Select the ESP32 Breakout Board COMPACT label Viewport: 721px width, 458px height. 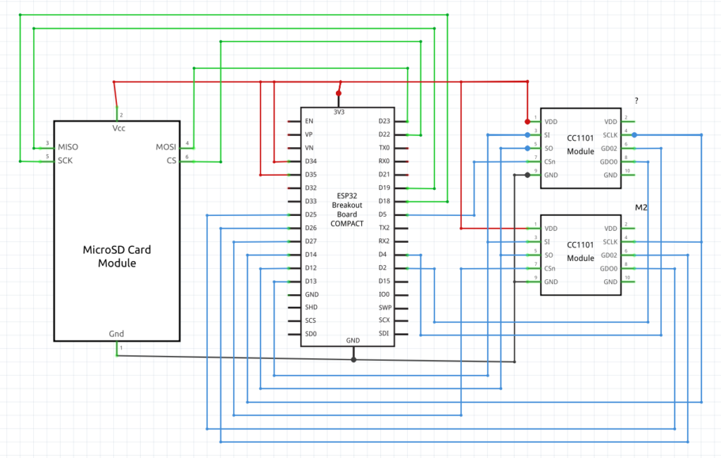pos(347,210)
